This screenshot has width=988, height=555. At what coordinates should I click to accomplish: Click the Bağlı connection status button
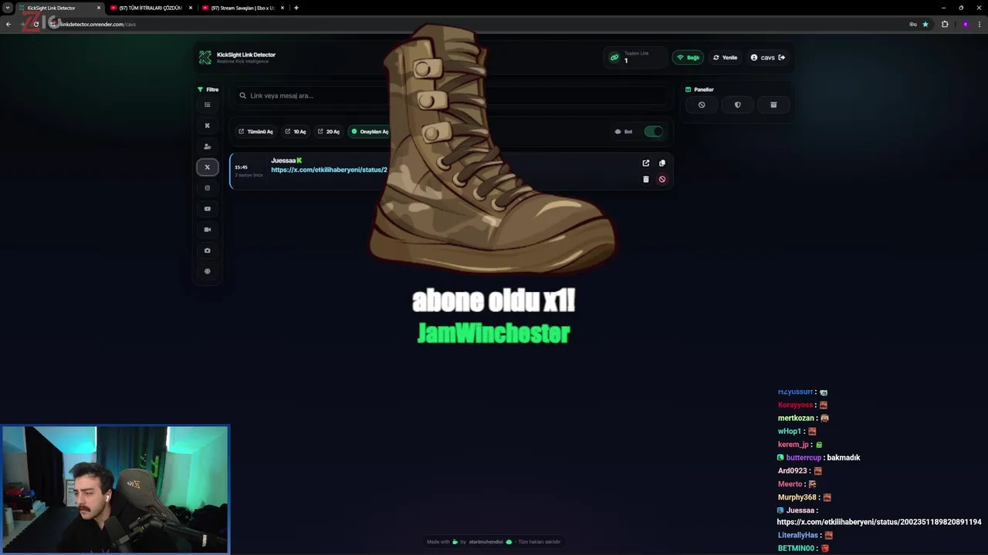[688, 57]
